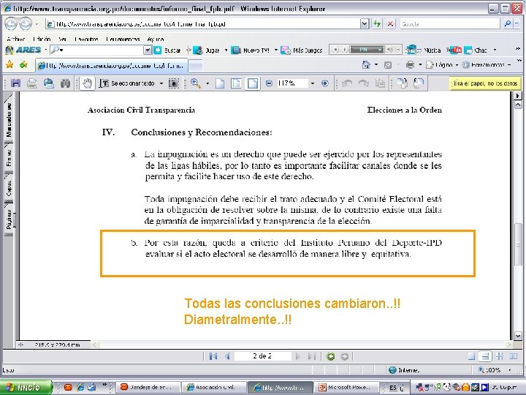
Task: Open the Marcadores side panel tab
Action: [x=9, y=118]
